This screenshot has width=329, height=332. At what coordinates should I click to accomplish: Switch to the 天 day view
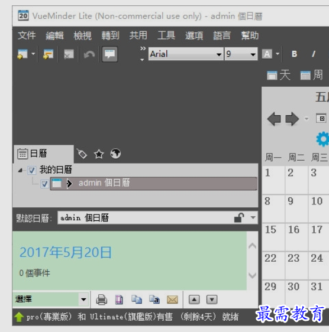(279, 75)
